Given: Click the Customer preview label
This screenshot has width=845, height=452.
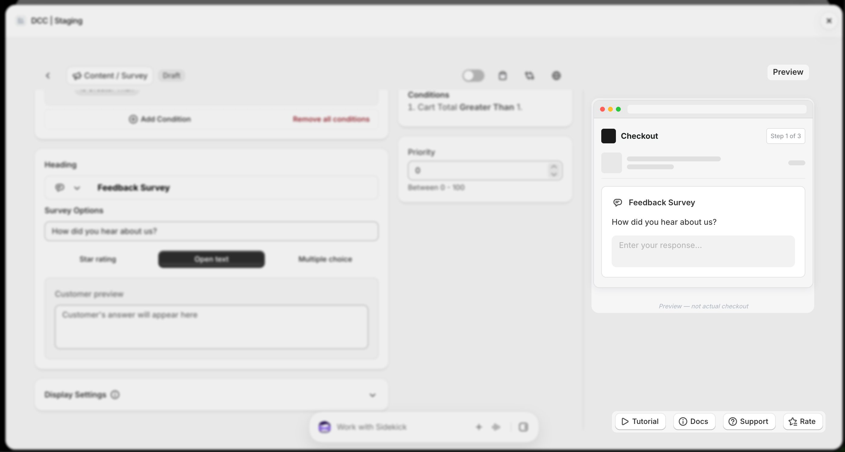Looking at the screenshot, I should pos(89,294).
